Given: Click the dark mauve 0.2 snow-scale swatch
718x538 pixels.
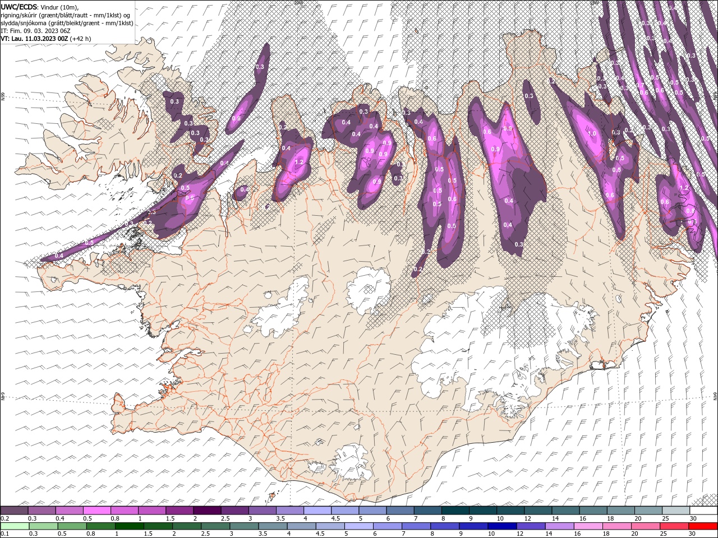Looking at the screenshot, I should [x=14, y=511].
